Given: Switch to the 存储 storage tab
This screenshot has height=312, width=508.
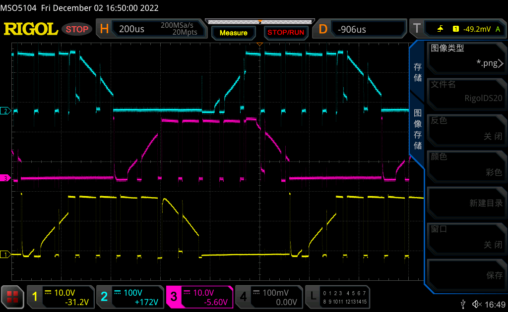Looking at the screenshot, I should [418, 72].
